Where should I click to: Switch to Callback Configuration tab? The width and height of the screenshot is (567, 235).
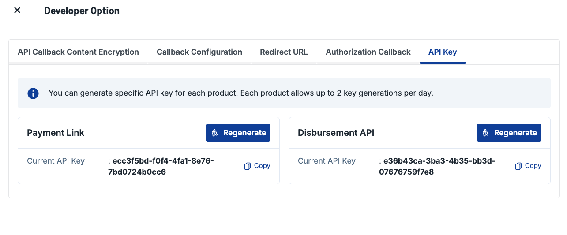[199, 52]
